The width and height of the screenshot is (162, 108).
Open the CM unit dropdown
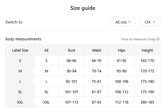click(150, 22)
